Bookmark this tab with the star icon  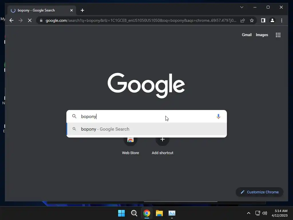click(252, 20)
